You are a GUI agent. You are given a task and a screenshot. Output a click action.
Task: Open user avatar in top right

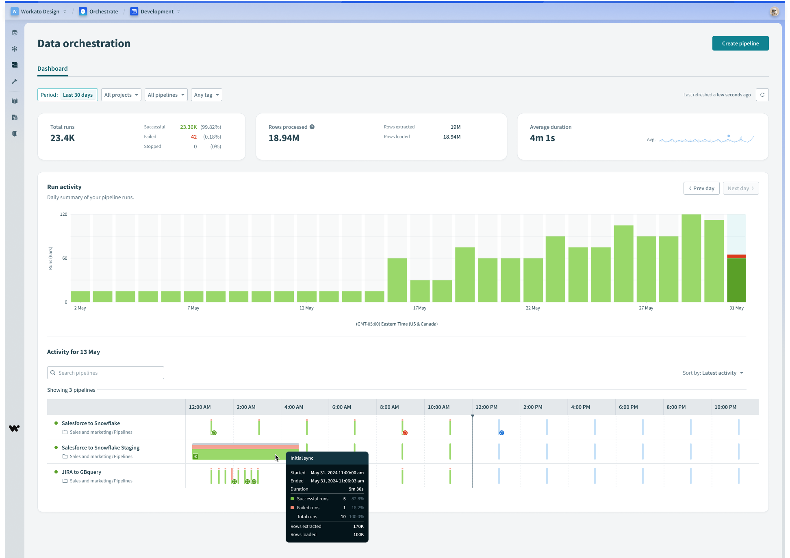774,12
